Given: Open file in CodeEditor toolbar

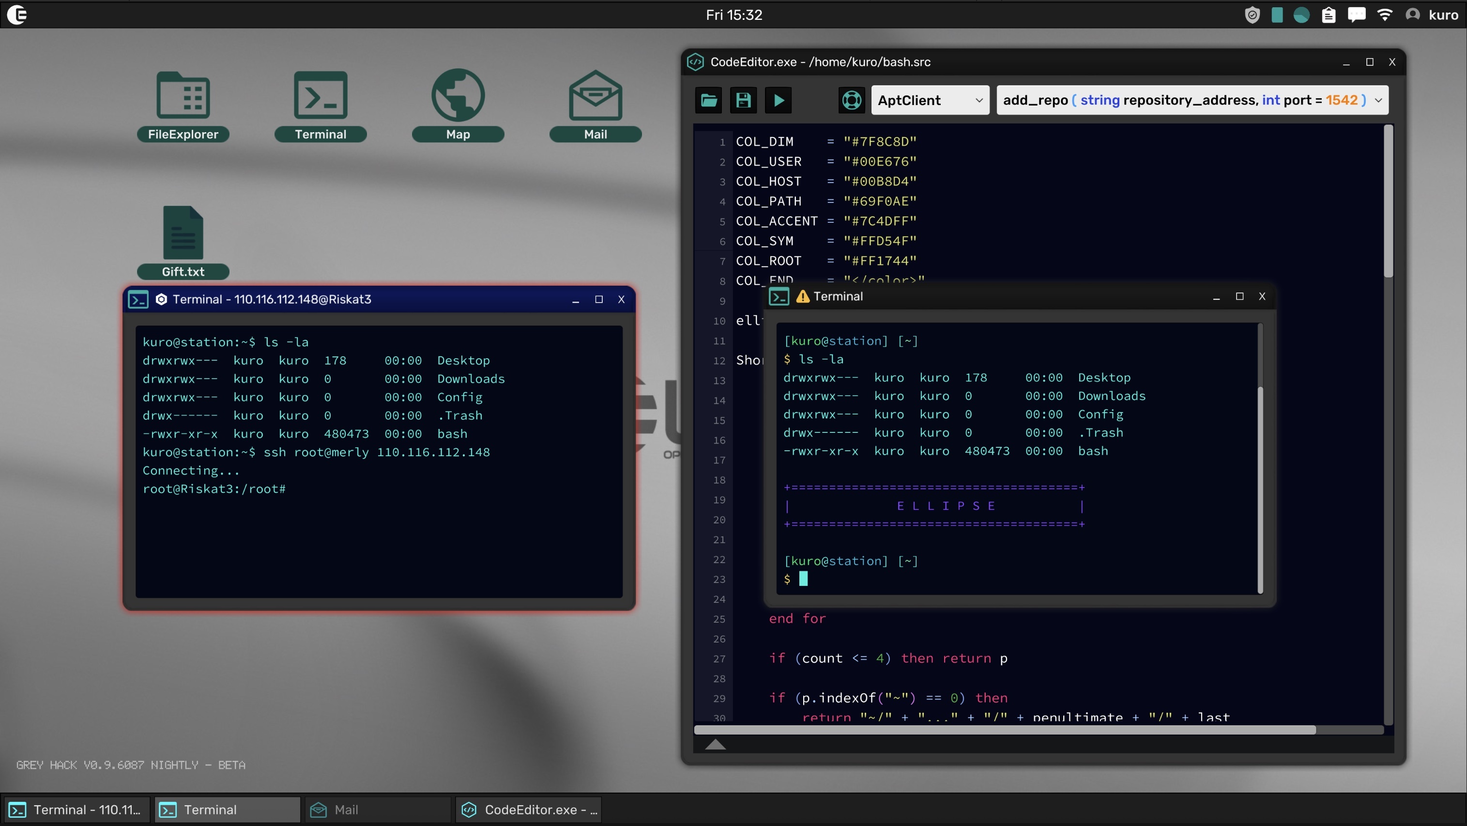Looking at the screenshot, I should coord(708,100).
